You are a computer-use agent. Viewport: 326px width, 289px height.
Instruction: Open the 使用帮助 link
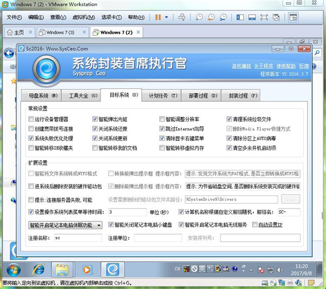(286, 66)
